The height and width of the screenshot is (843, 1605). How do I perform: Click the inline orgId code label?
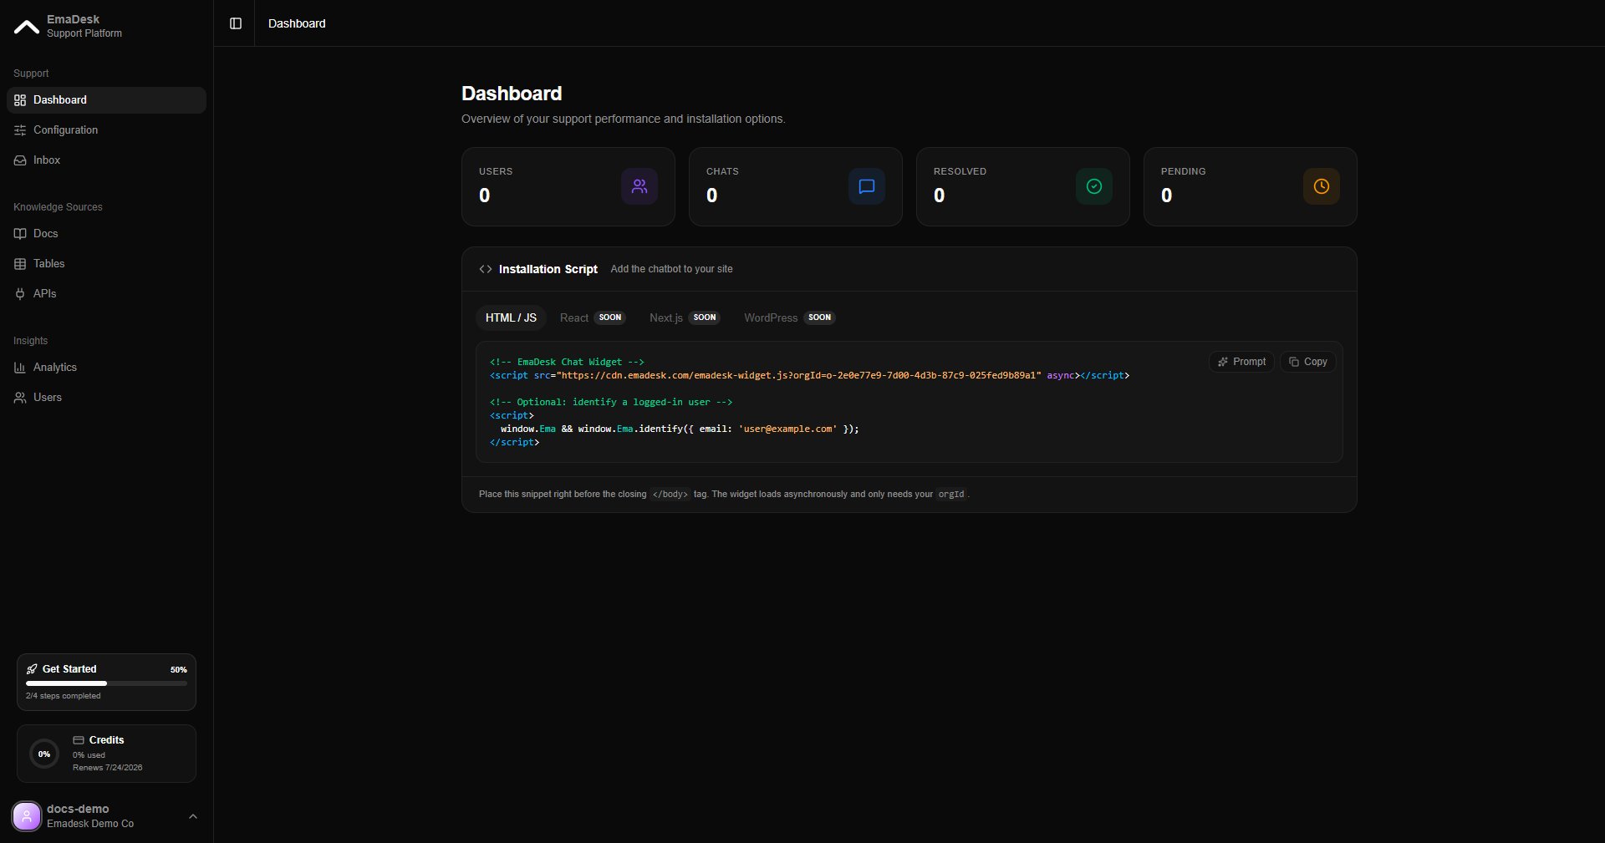951,495
